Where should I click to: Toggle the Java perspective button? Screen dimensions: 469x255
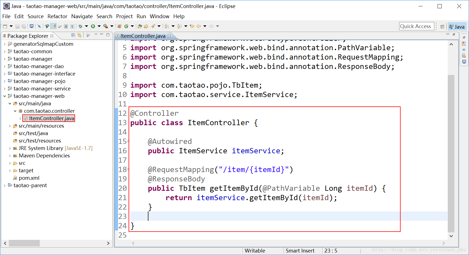(457, 26)
